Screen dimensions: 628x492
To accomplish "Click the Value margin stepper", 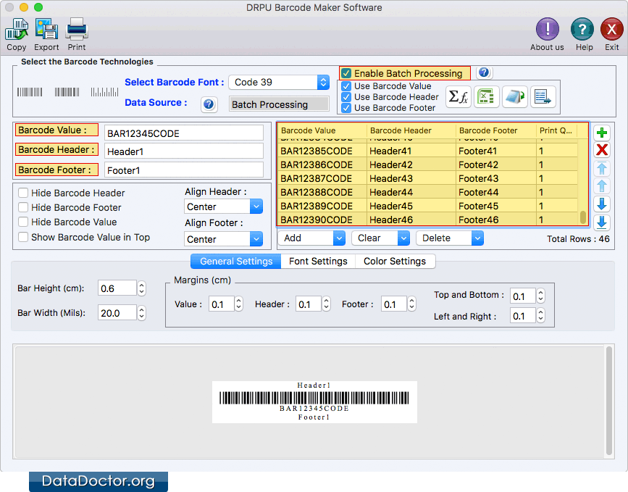I will 239,304.
